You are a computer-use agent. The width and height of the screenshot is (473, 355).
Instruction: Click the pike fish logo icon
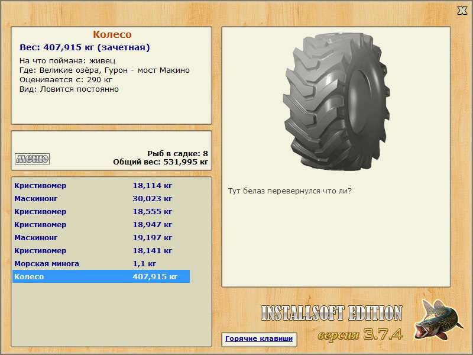(438, 319)
